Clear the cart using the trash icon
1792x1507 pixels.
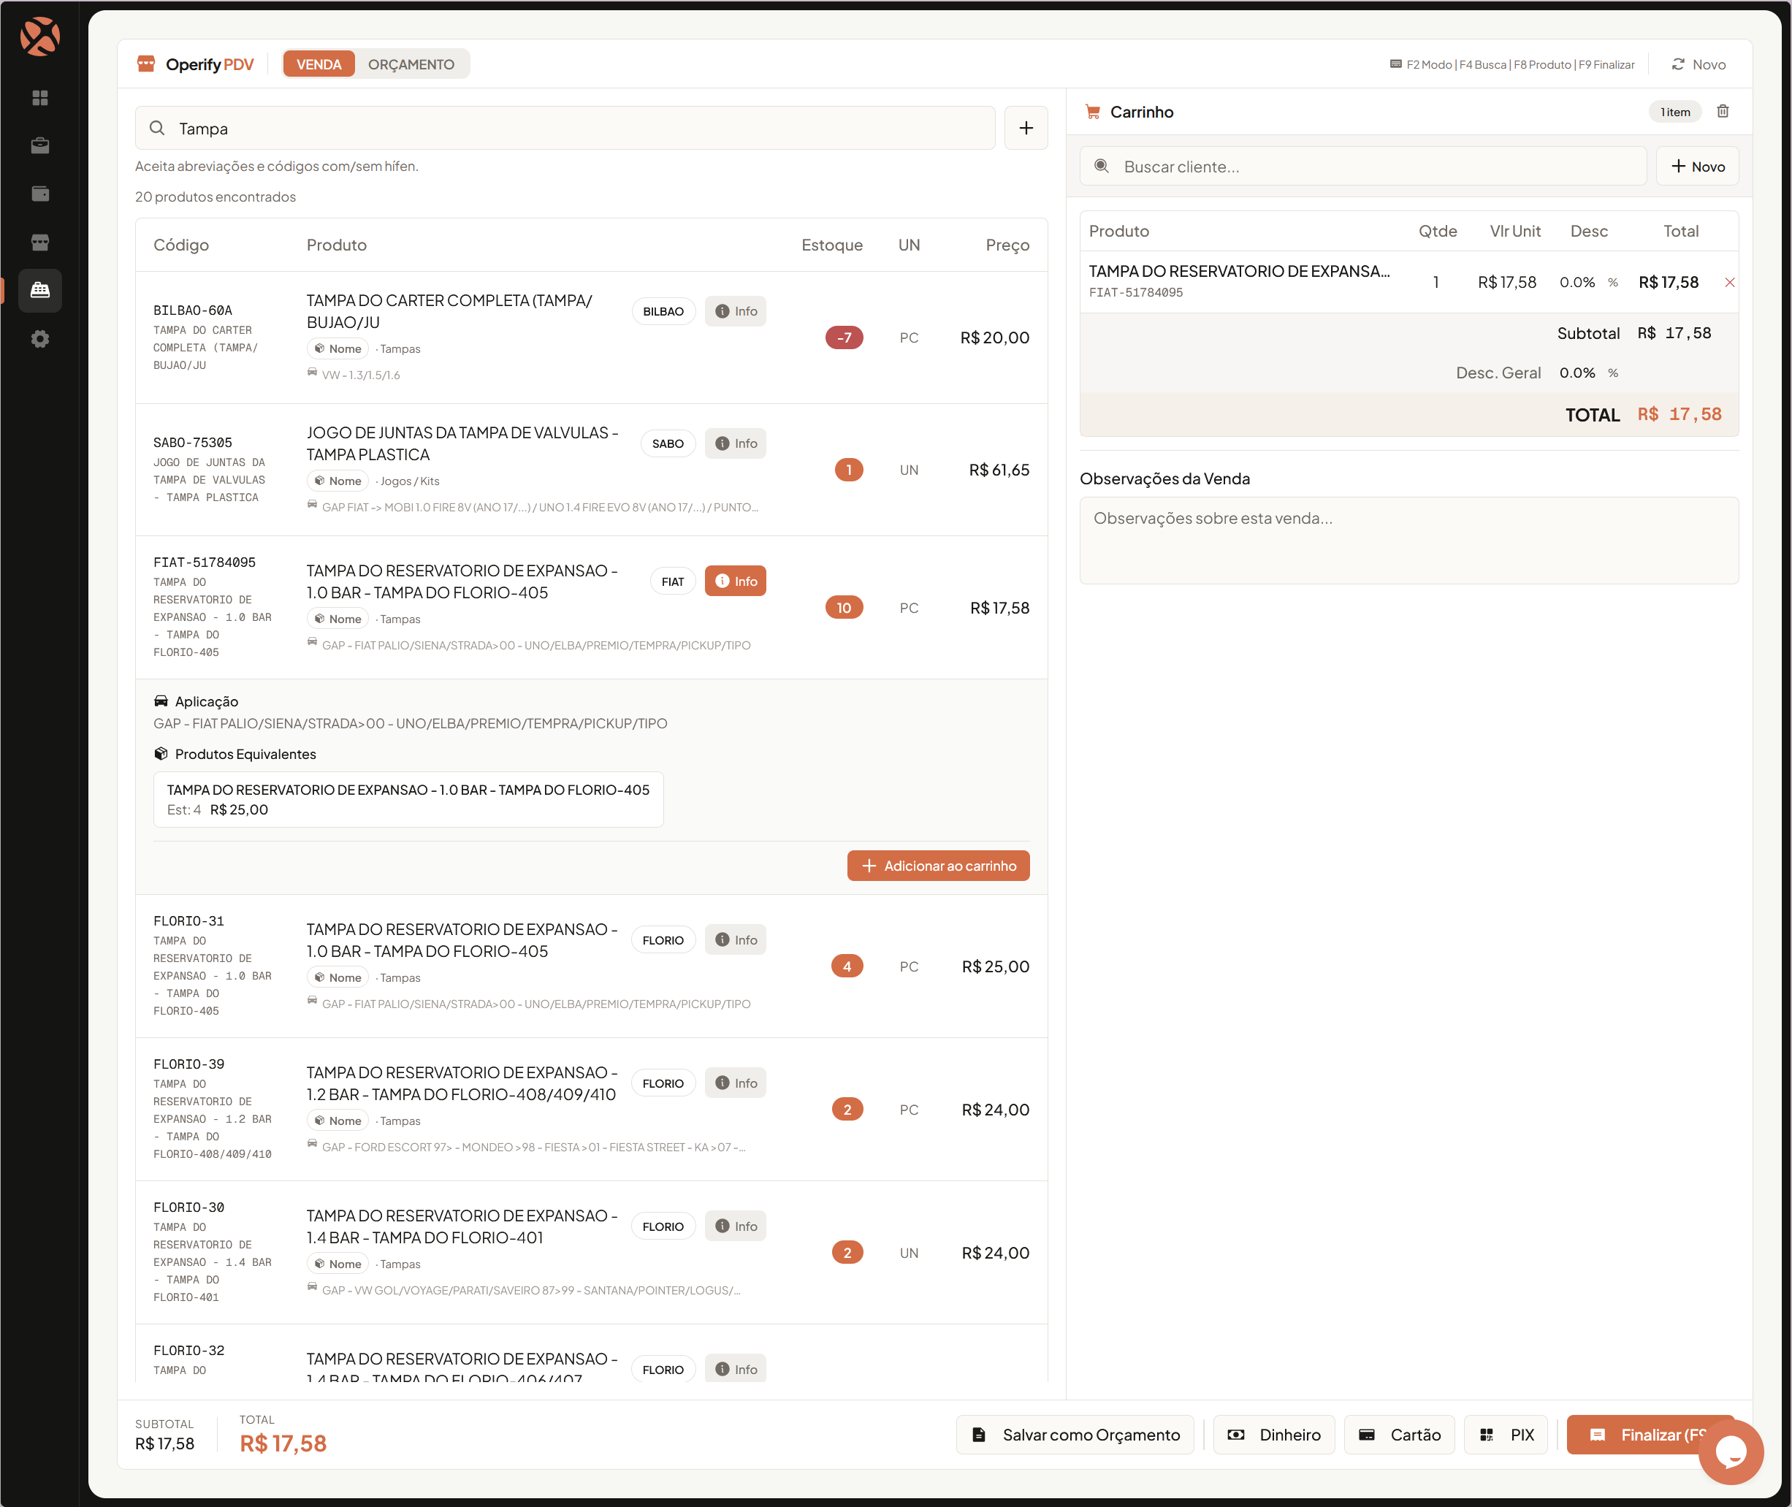[x=1723, y=111]
